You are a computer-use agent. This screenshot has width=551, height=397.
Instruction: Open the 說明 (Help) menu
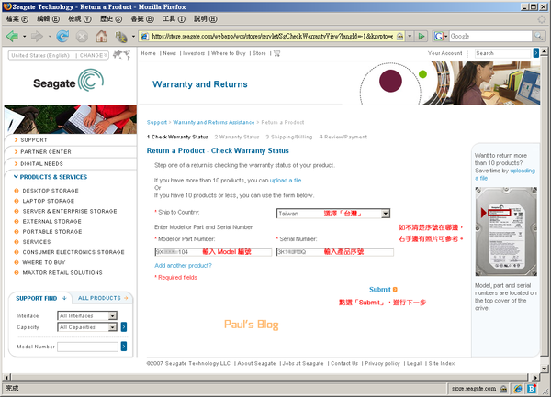pos(205,19)
